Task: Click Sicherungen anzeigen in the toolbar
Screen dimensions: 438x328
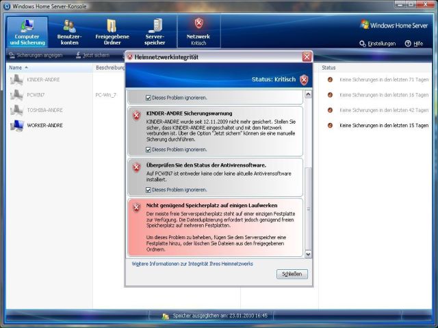Action: click(x=36, y=55)
